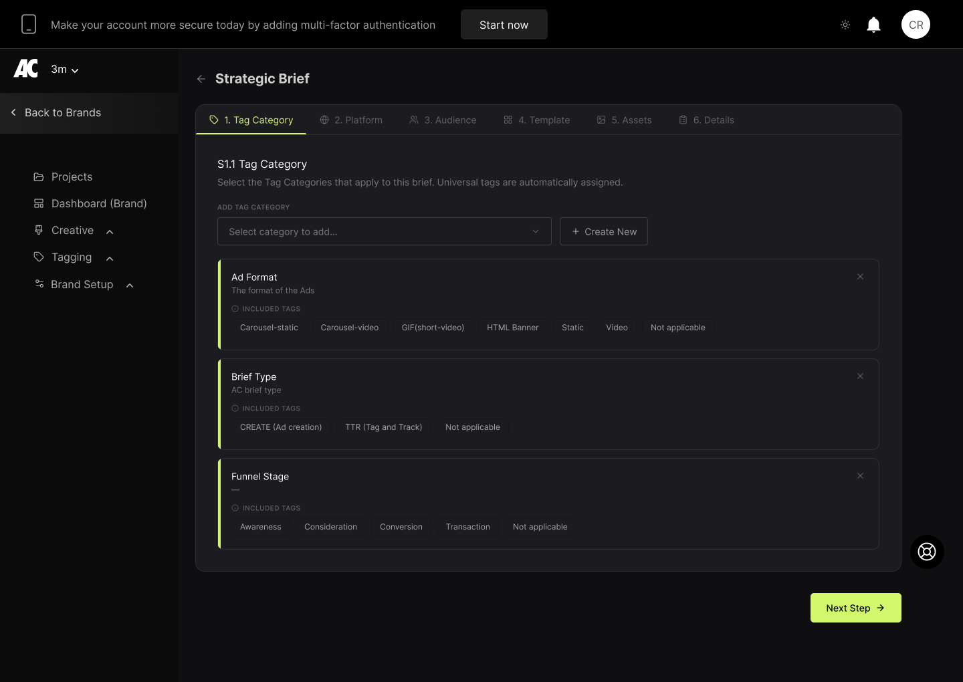The width and height of the screenshot is (963, 682).
Task: Remove the Ad Format category card
Action: [860, 277]
